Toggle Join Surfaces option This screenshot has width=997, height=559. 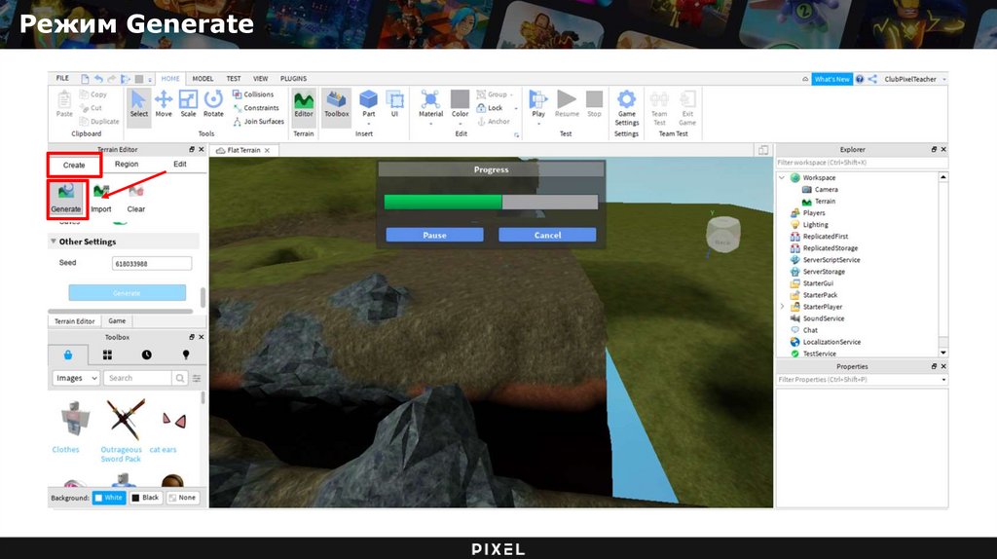(x=258, y=122)
